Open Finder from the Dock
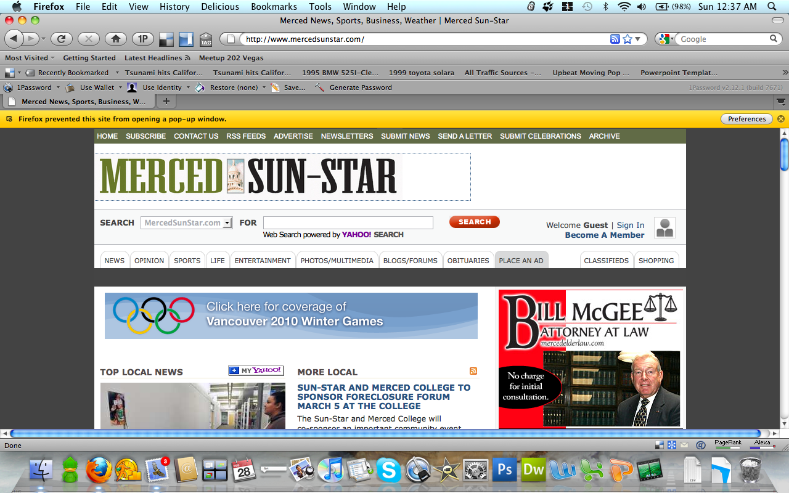 [x=42, y=470]
